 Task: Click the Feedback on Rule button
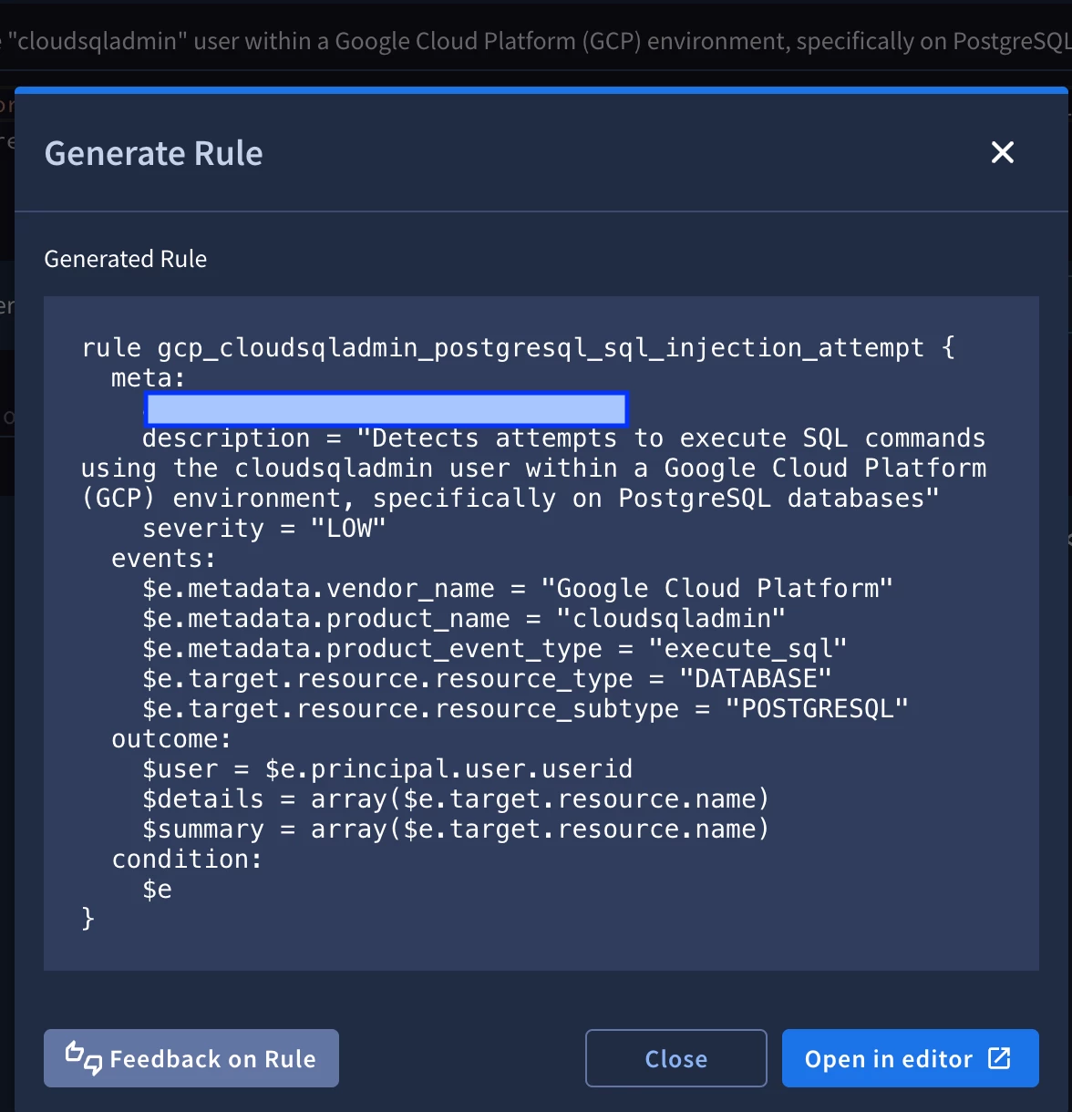[x=191, y=1058]
